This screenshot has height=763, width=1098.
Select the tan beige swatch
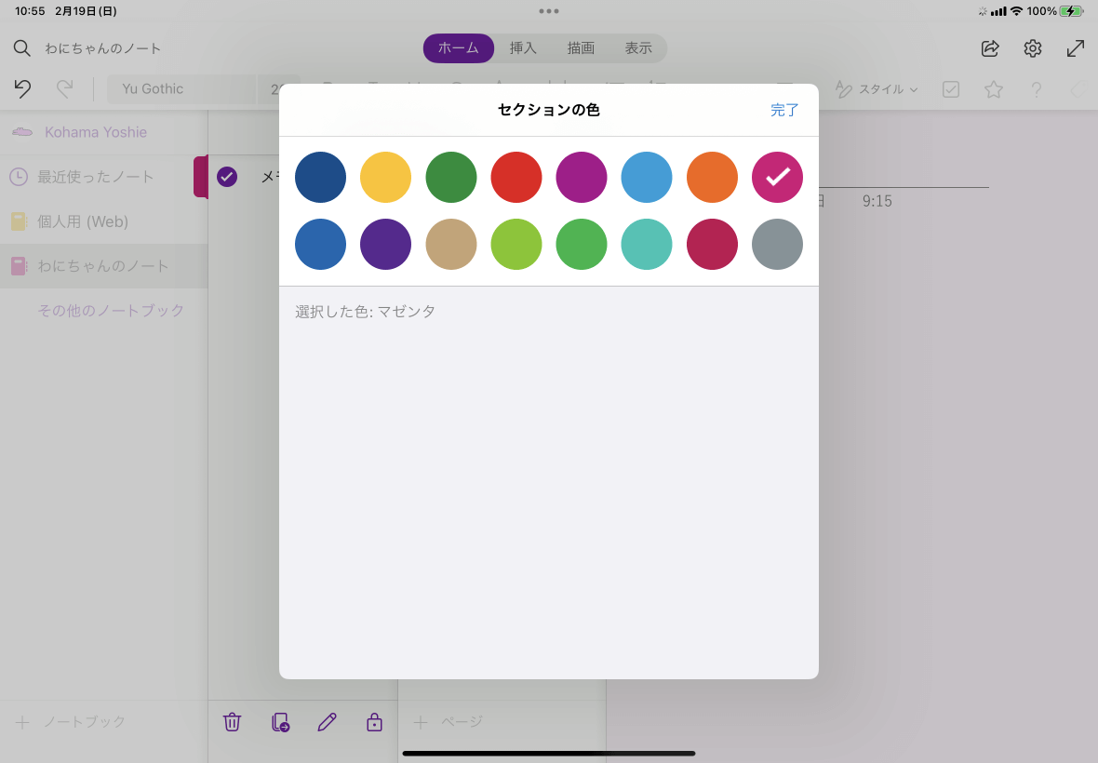pyautogui.click(x=451, y=245)
